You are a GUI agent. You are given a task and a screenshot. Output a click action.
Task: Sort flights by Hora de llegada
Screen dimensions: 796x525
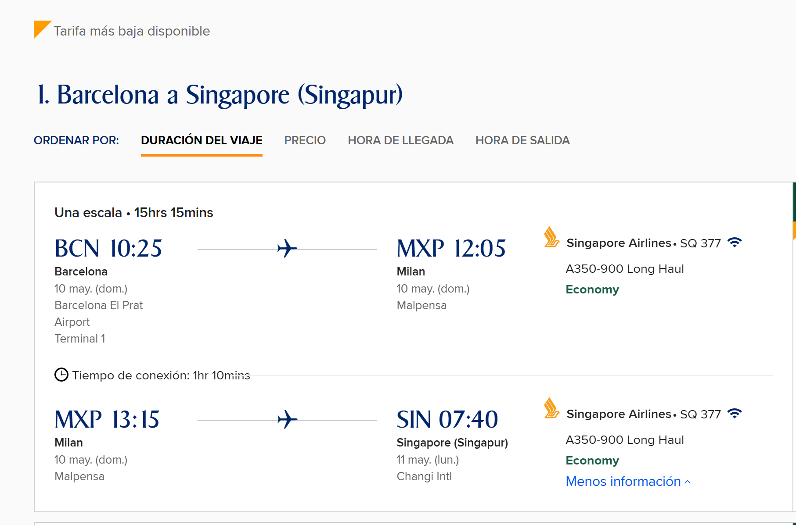coord(401,140)
